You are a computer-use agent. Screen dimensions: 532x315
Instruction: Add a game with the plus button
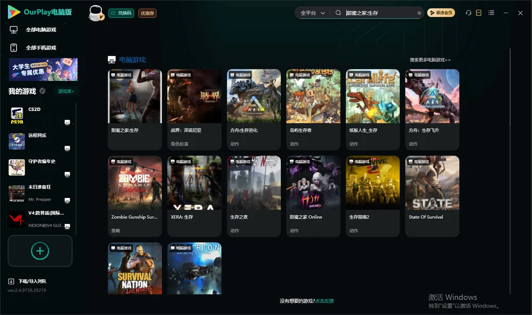40,251
